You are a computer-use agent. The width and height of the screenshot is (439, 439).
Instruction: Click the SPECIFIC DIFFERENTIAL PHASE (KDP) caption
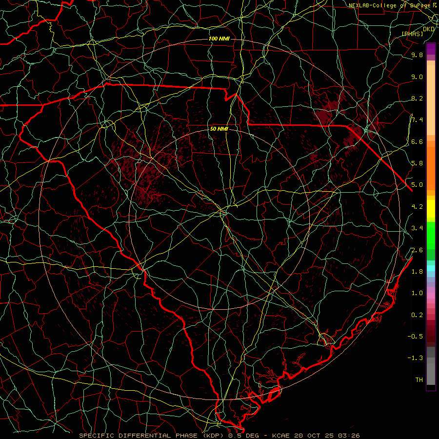[152, 436]
